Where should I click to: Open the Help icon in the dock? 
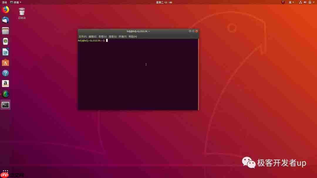(x=5, y=73)
